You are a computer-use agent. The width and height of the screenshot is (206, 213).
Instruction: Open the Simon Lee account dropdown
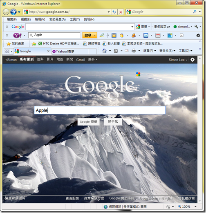tap(178, 60)
